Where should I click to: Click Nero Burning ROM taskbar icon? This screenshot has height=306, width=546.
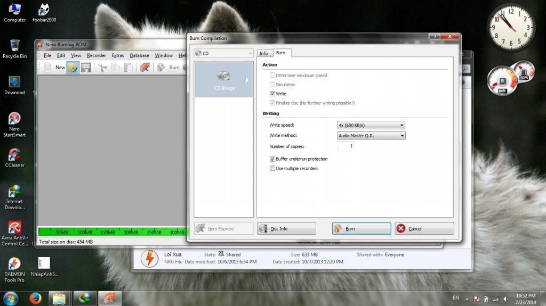point(109,299)
